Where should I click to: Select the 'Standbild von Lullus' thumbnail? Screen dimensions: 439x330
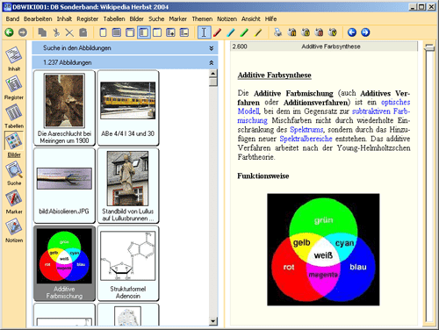[128, 185]
